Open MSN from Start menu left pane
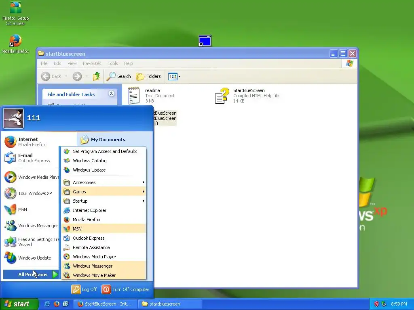414x310 pixels. tap(31, 209)
